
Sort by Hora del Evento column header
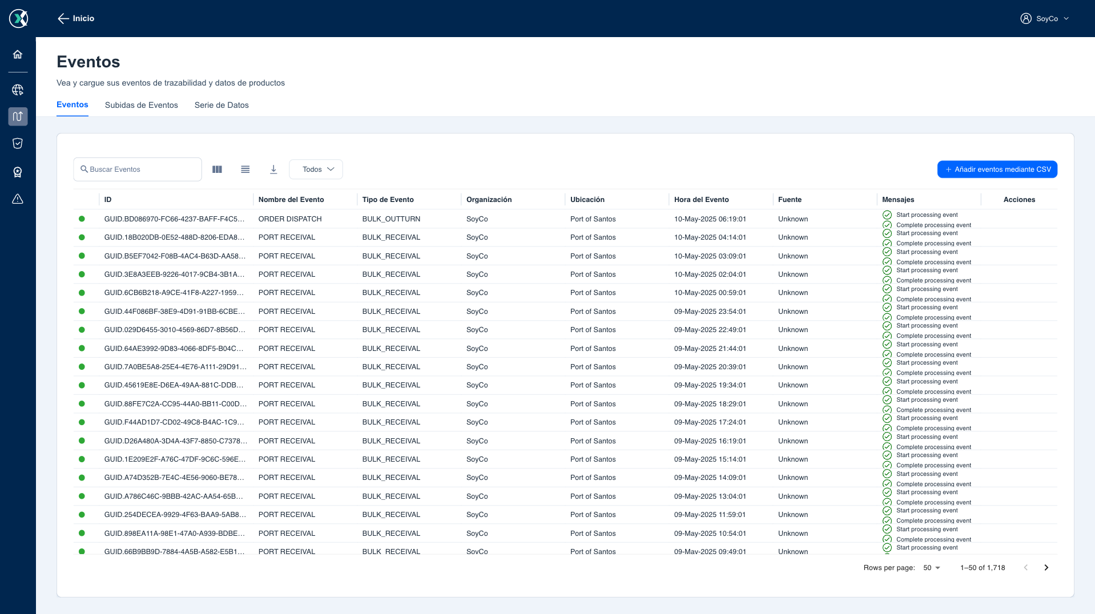702,200
